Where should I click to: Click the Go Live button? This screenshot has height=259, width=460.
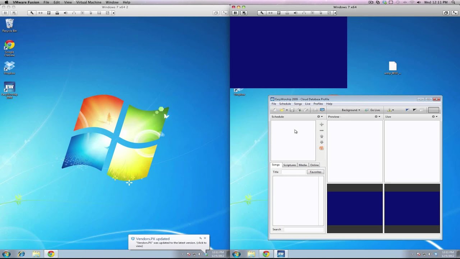click(372, 110)
